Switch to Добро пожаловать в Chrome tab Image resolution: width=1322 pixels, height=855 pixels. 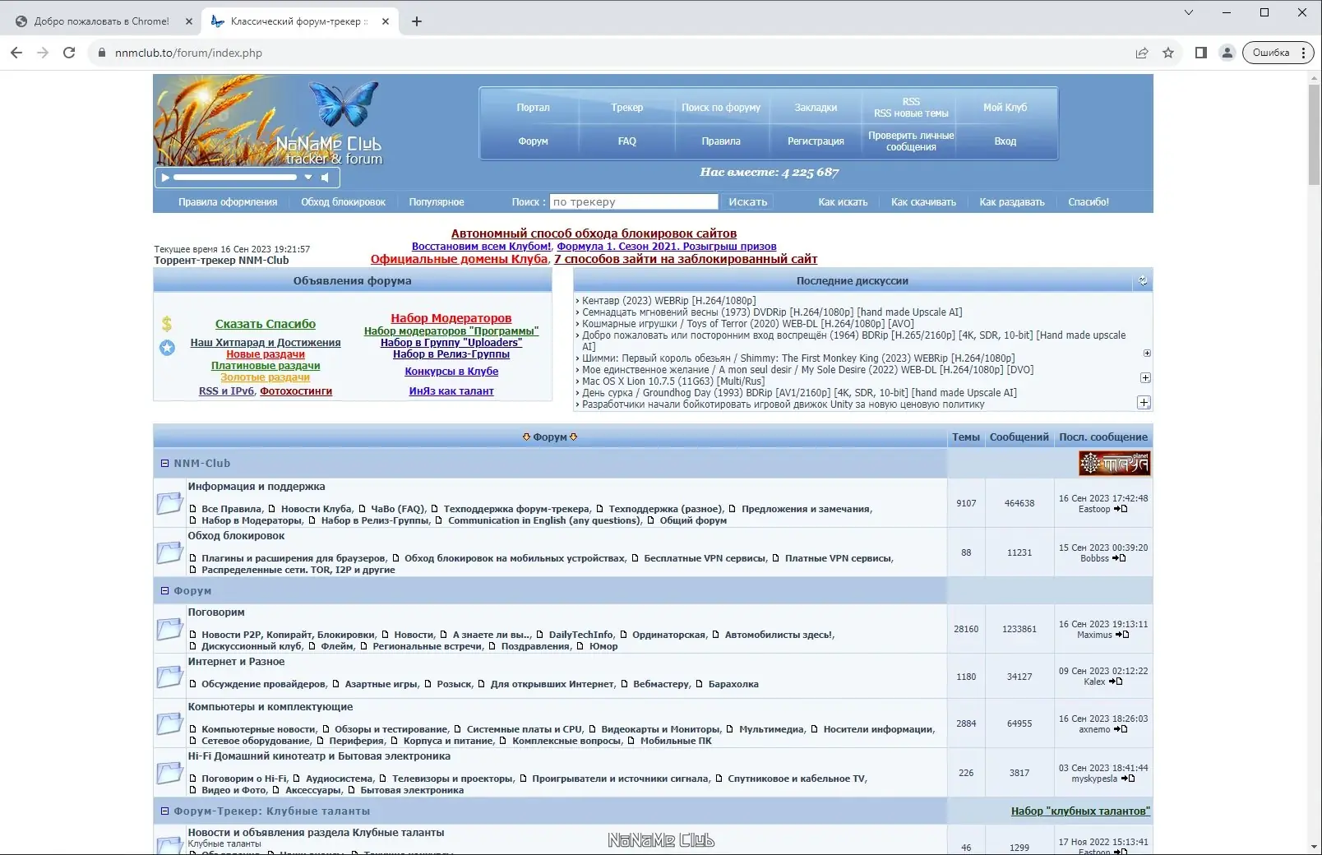[100, 21]
